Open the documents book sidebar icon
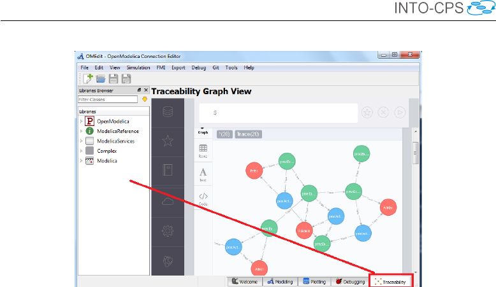 pyautogui.click(x=168, y=170)
